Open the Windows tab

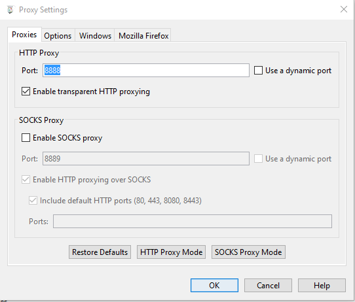pyautogui.click(x=95, y=36)
